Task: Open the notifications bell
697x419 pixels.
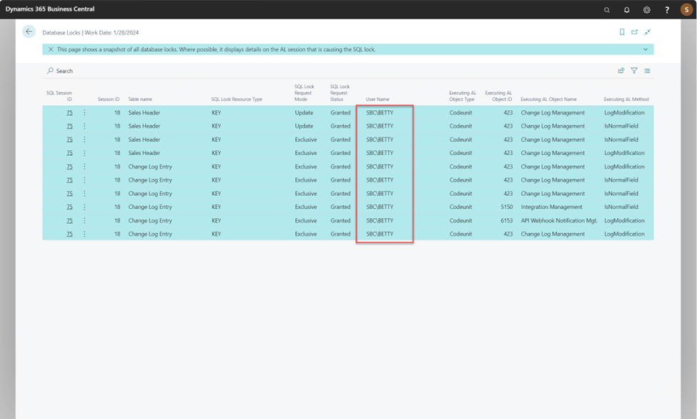Action: pos(627,10)
